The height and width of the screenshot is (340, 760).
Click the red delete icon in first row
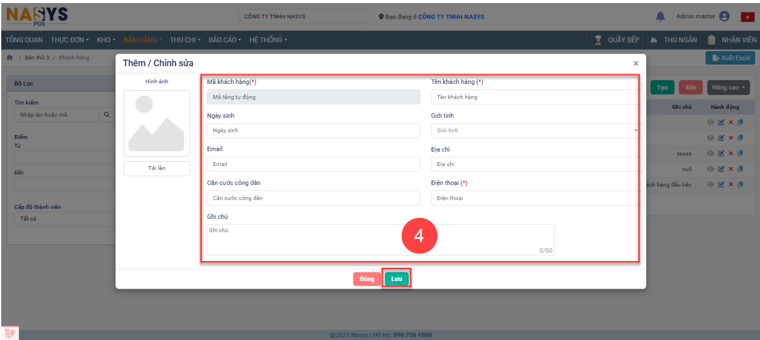pyautogui.click(x=731, y=122)
